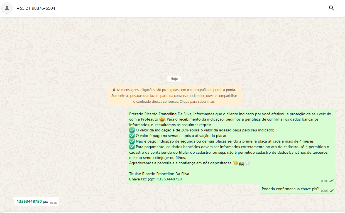
Task: Click the "Hoje" date chip
Action: click(x=174, y=79)
